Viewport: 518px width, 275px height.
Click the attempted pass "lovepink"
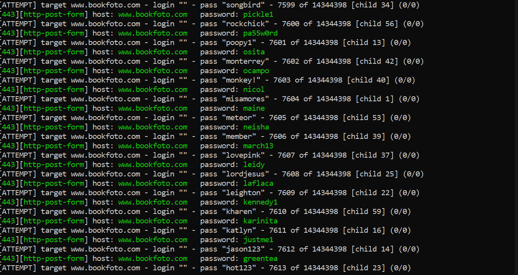point(243,155)
